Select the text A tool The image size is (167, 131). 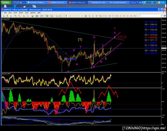pos(93,16)
